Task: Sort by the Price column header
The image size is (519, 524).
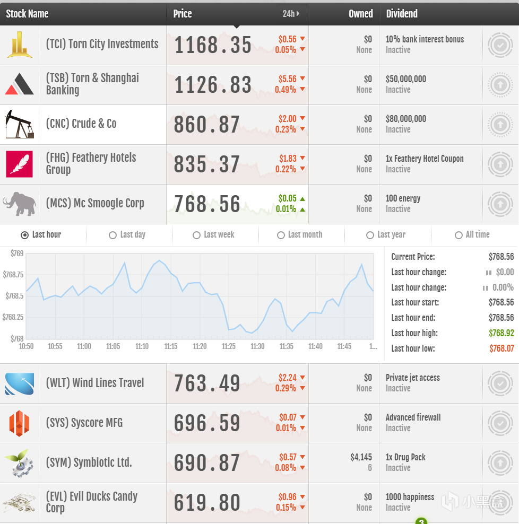Action: pos(182,14)
